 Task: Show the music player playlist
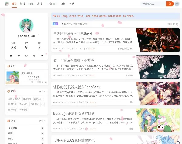pos(46,82)
